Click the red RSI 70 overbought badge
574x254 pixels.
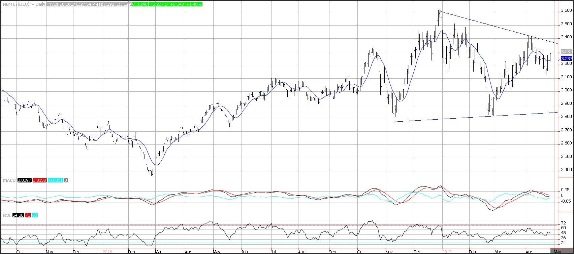pos(27,215)
